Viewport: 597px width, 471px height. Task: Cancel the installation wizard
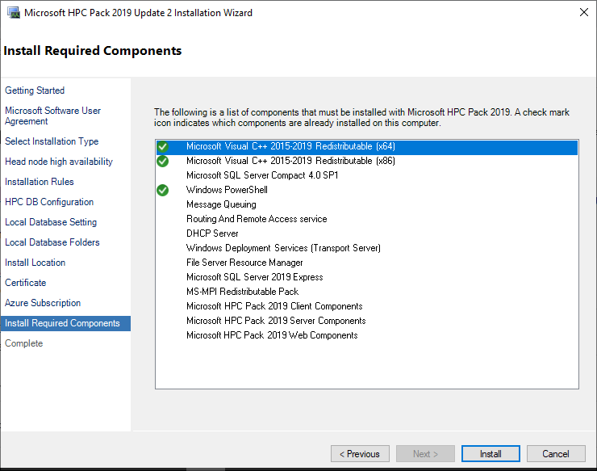click(x=556, y=454)
